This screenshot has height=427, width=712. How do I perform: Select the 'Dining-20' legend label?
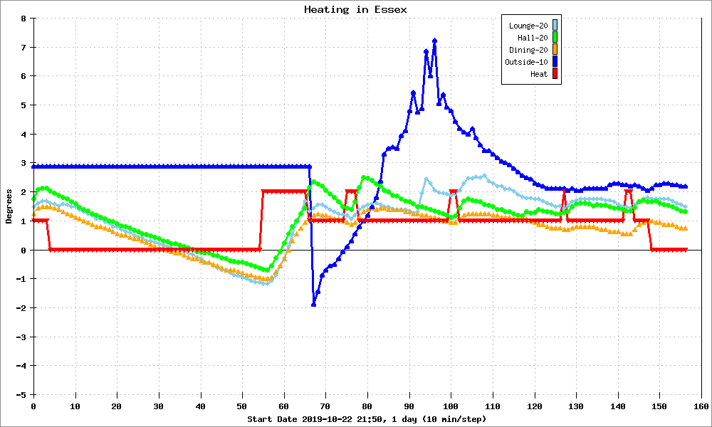click(528, 50)
